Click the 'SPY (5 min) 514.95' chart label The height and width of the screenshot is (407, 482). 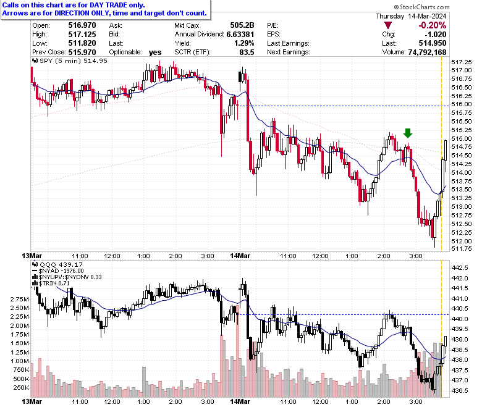74,61
